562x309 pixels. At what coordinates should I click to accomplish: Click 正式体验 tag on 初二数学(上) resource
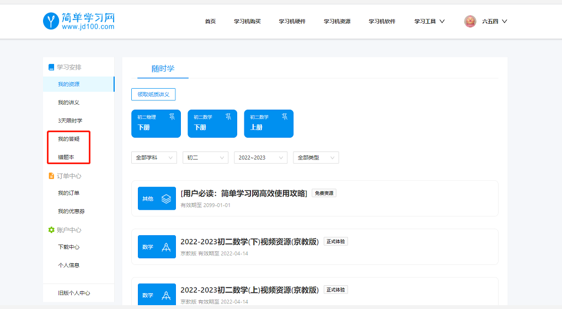coord(335,290)
